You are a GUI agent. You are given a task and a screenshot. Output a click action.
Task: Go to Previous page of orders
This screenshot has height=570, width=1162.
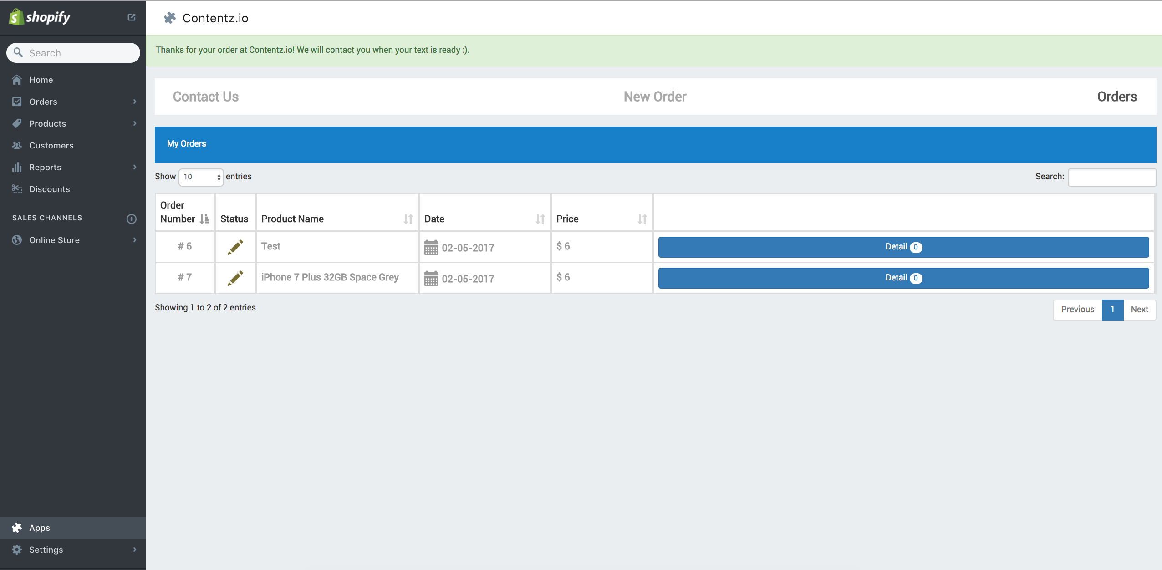1077,310
